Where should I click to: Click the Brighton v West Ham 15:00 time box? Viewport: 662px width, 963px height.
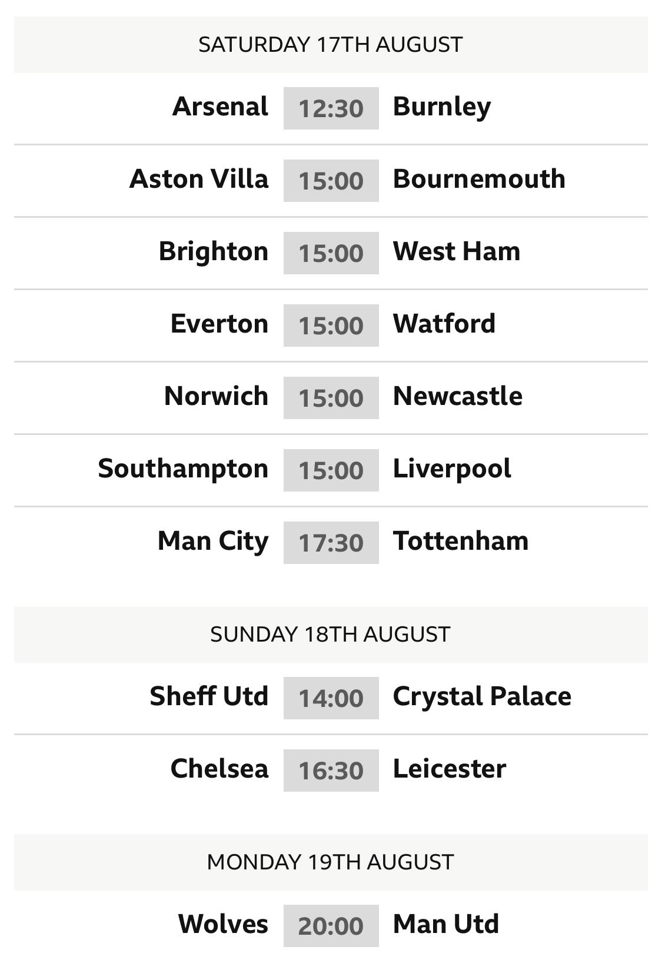coord(331,253)
